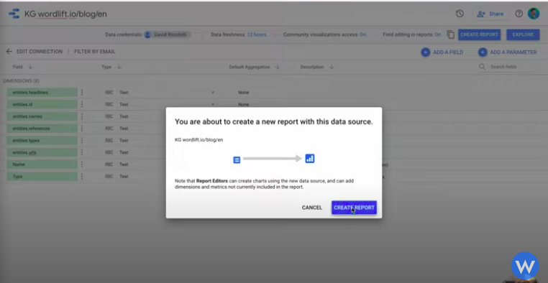Open three-dot menu for entities.urls
This screenshot has width=548, height=283.
point(82,152)
